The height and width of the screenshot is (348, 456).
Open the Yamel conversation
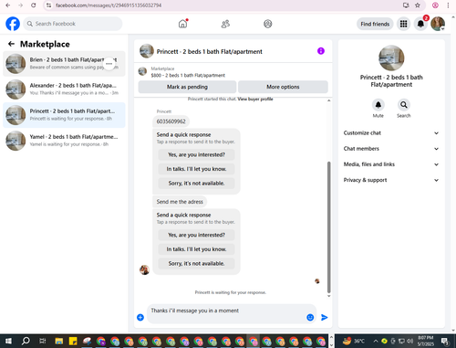tap(64, 141)
